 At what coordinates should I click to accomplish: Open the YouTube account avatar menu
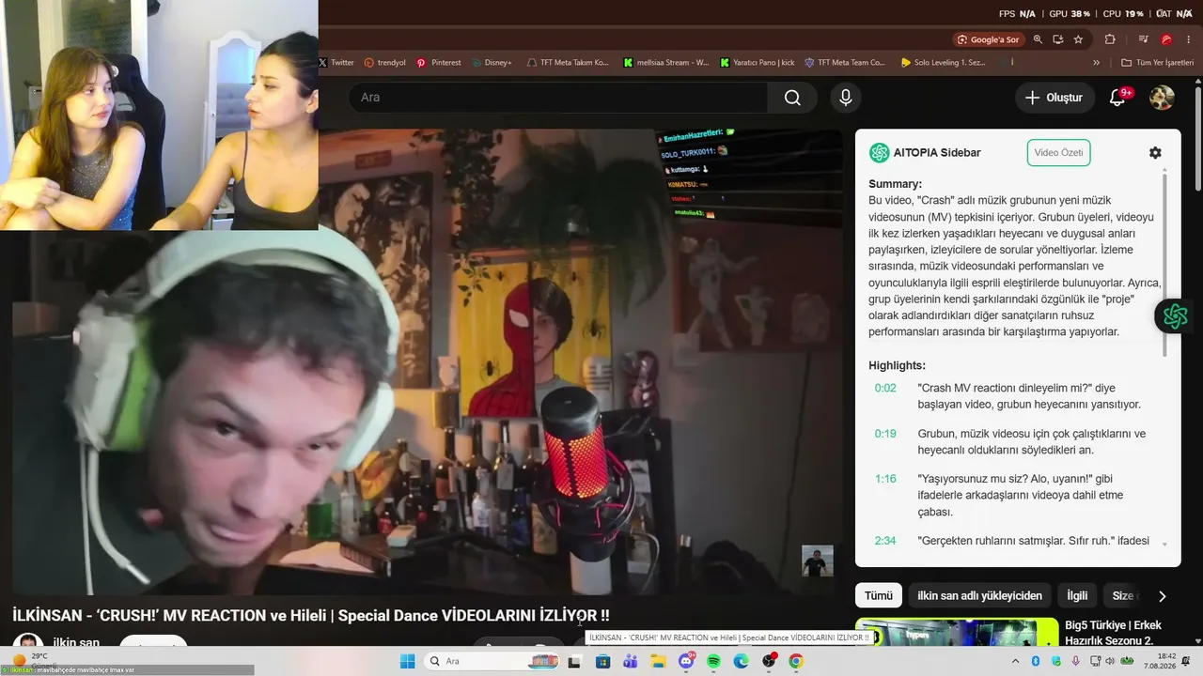tap(1162, 98)
